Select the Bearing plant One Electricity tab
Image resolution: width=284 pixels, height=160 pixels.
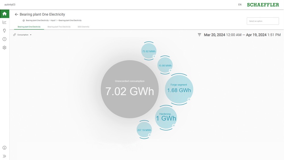(29, 27)
